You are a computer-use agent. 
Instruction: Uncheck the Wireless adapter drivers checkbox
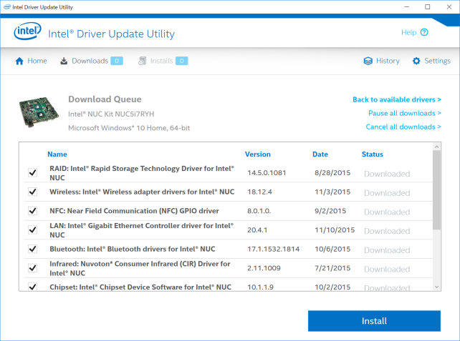[32, 192]
